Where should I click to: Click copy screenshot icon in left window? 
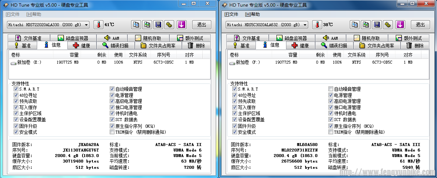tap(147, 25)
